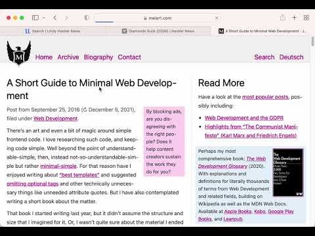315x236 pixels.
Task: Click the article title heading
Action: click(91, 89)
